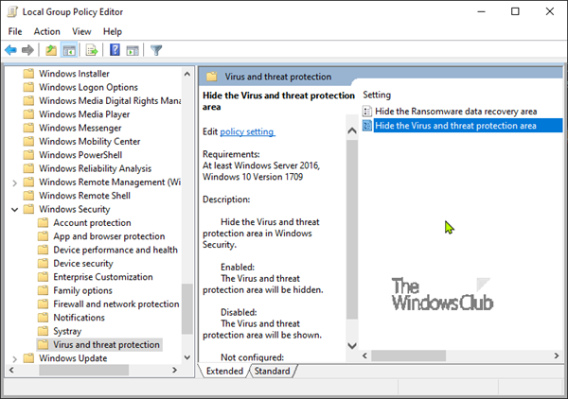Select the App and browser protection folder
Image resolution: width=568 pixels, height=399 pixels.
click(x=109, y=236)
